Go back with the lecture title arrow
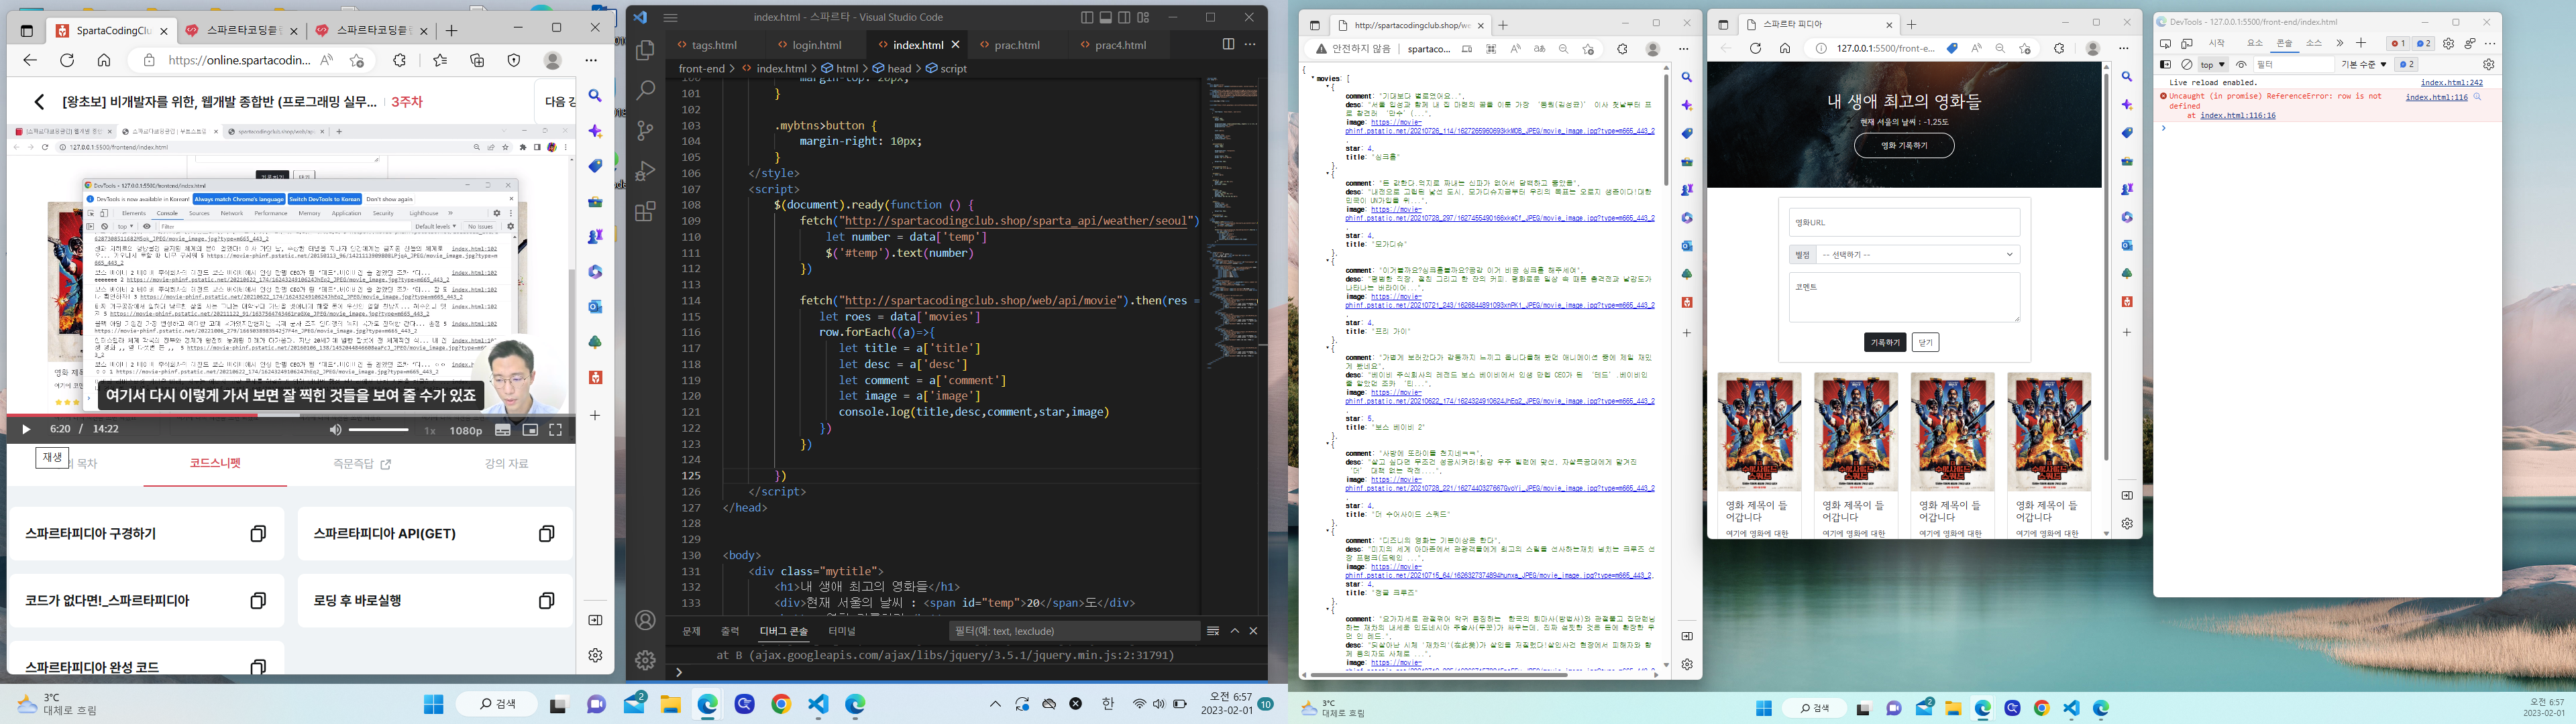 point(39,102)
